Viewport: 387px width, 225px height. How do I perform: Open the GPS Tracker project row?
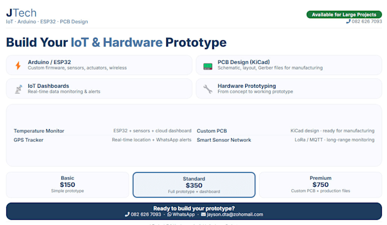(x=102, y=140)
